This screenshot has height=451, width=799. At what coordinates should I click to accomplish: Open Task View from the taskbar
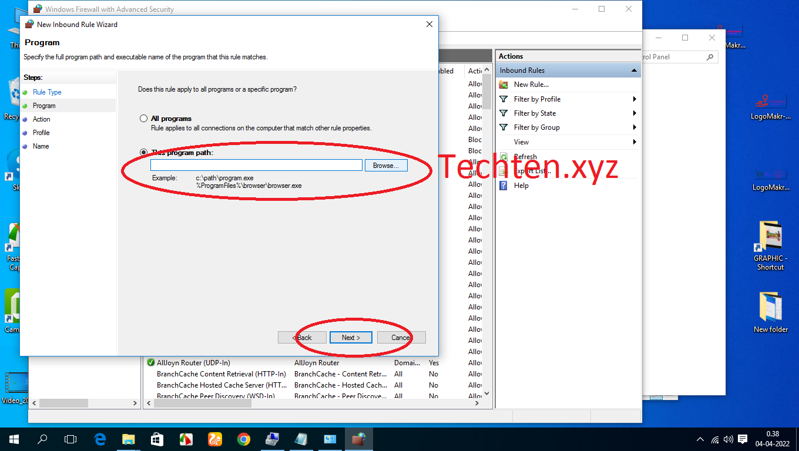point(70,439)
